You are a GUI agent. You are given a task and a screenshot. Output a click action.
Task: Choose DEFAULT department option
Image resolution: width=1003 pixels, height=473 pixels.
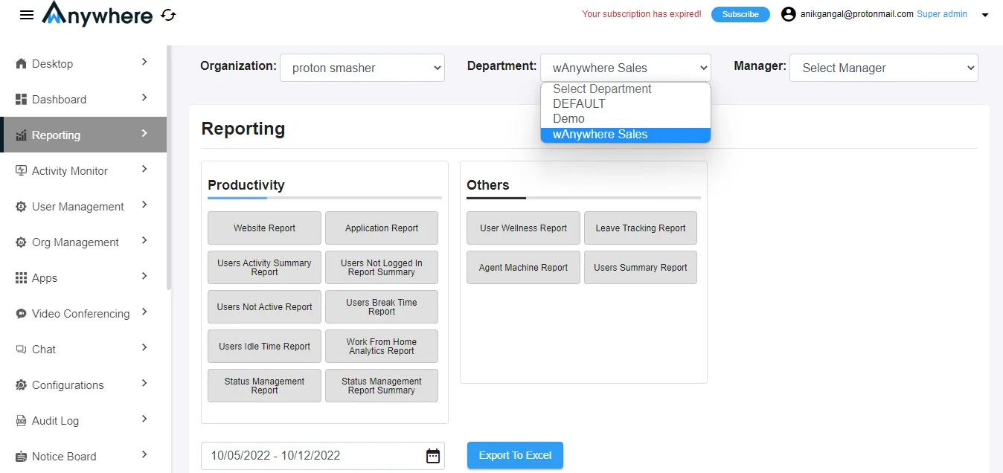pos(626,104)
